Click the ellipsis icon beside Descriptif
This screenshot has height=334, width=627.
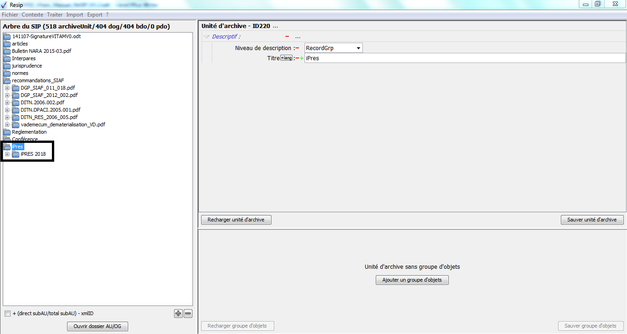point(298,37)
